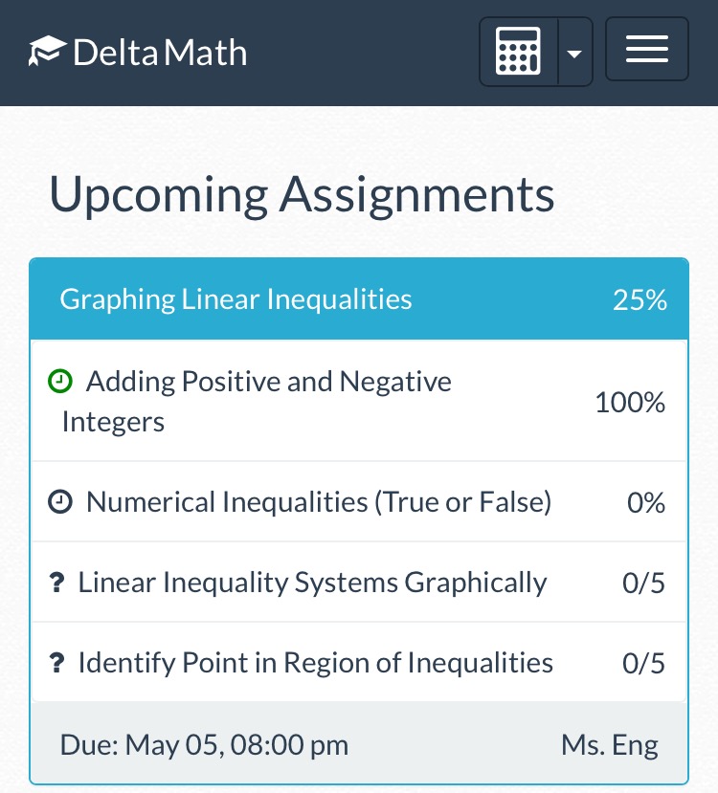Viewport: 718px width, 793px height.
Task: Click the Due: May 05, 08:00 pm text
Action: [x=205, y=745]
